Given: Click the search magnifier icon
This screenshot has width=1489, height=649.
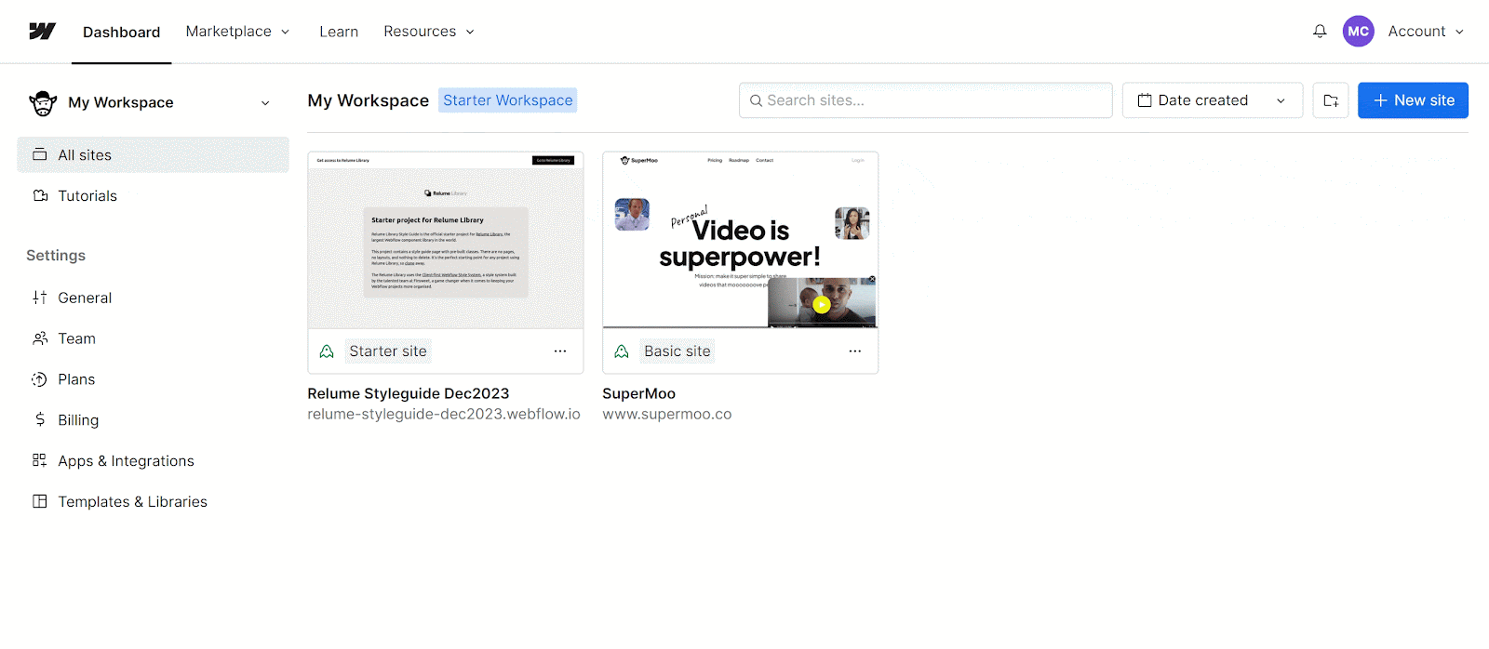Looking at the screenshot, I should tap(757, 100).
